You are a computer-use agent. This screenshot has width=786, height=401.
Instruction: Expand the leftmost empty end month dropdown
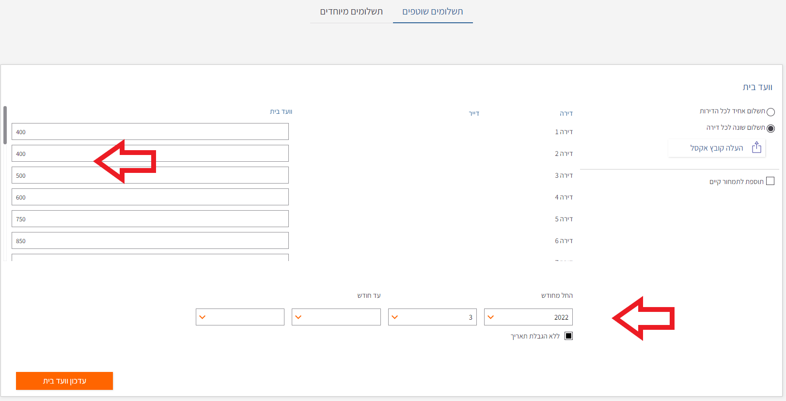coord(240,317)
